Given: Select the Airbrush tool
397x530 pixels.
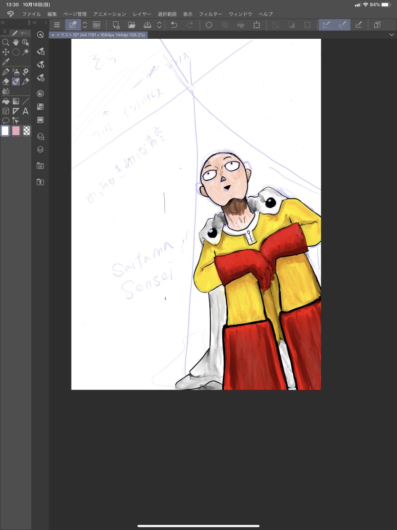Looking at the screenshot, I should tap(15, 72).
